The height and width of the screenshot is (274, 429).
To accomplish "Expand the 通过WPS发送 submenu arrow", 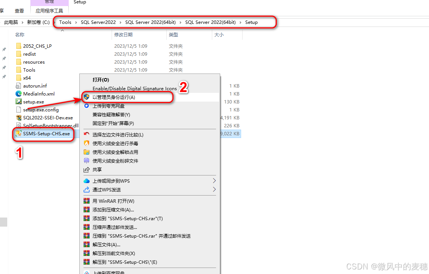I will point(214,189).
